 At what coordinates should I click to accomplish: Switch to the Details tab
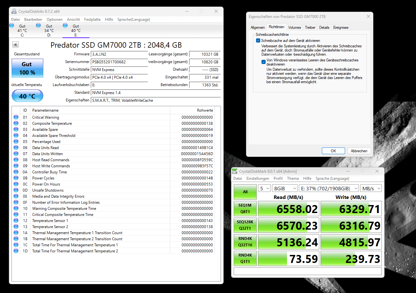(324, 28)
